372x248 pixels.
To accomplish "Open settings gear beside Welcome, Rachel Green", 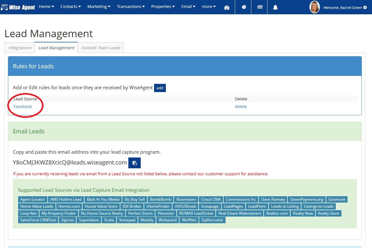I will click(365, 7).
